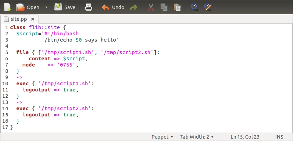Click the Undo button
This screenshot has width=293, height=141.
113,7
